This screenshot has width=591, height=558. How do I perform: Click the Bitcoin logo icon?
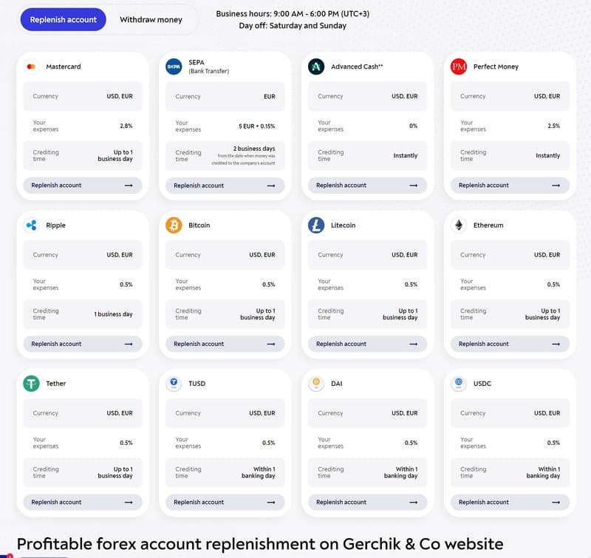[x=174, y=225]
